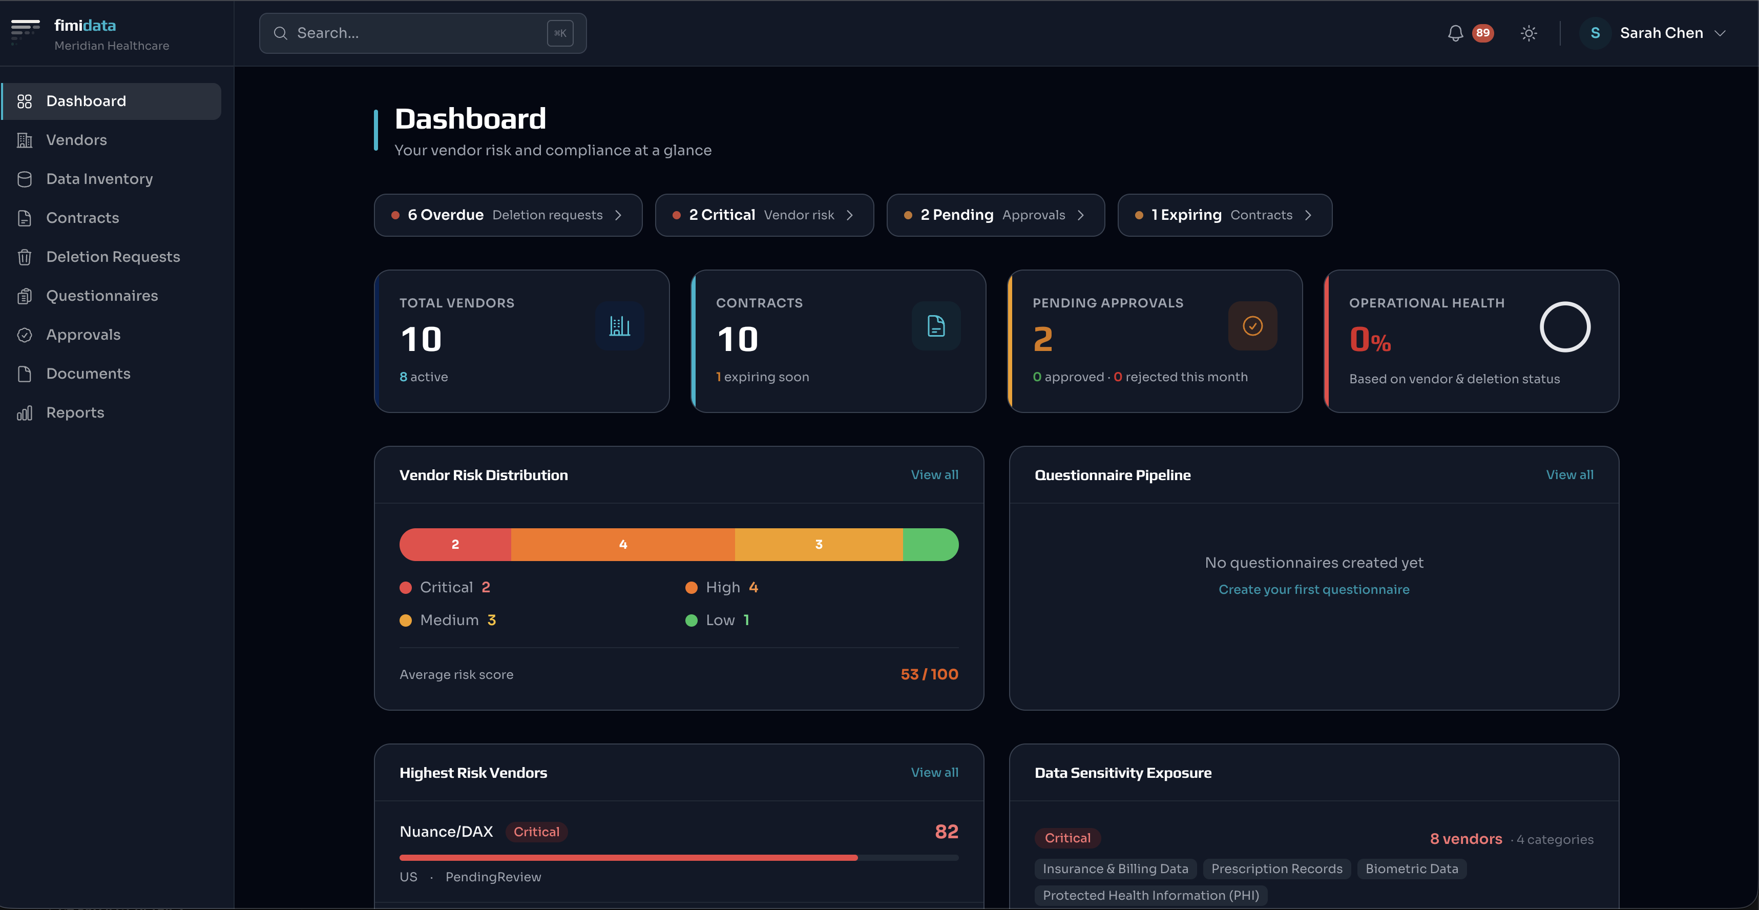1759x910 pixels.
Task: Open the Dashboard grid icon in sidebar
Action: pyautogui.click(x=25, y=101)
